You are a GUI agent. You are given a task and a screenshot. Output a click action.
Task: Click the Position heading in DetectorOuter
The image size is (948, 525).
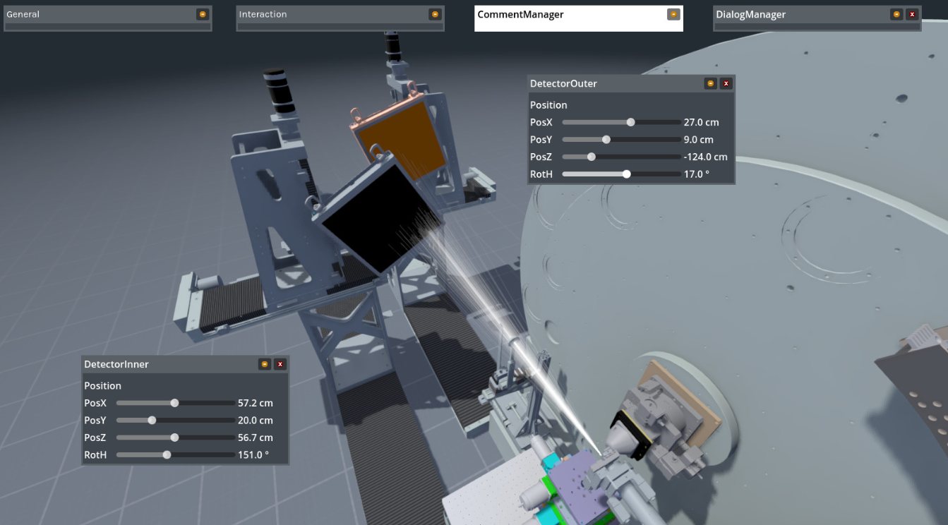[x=548, y=105]
